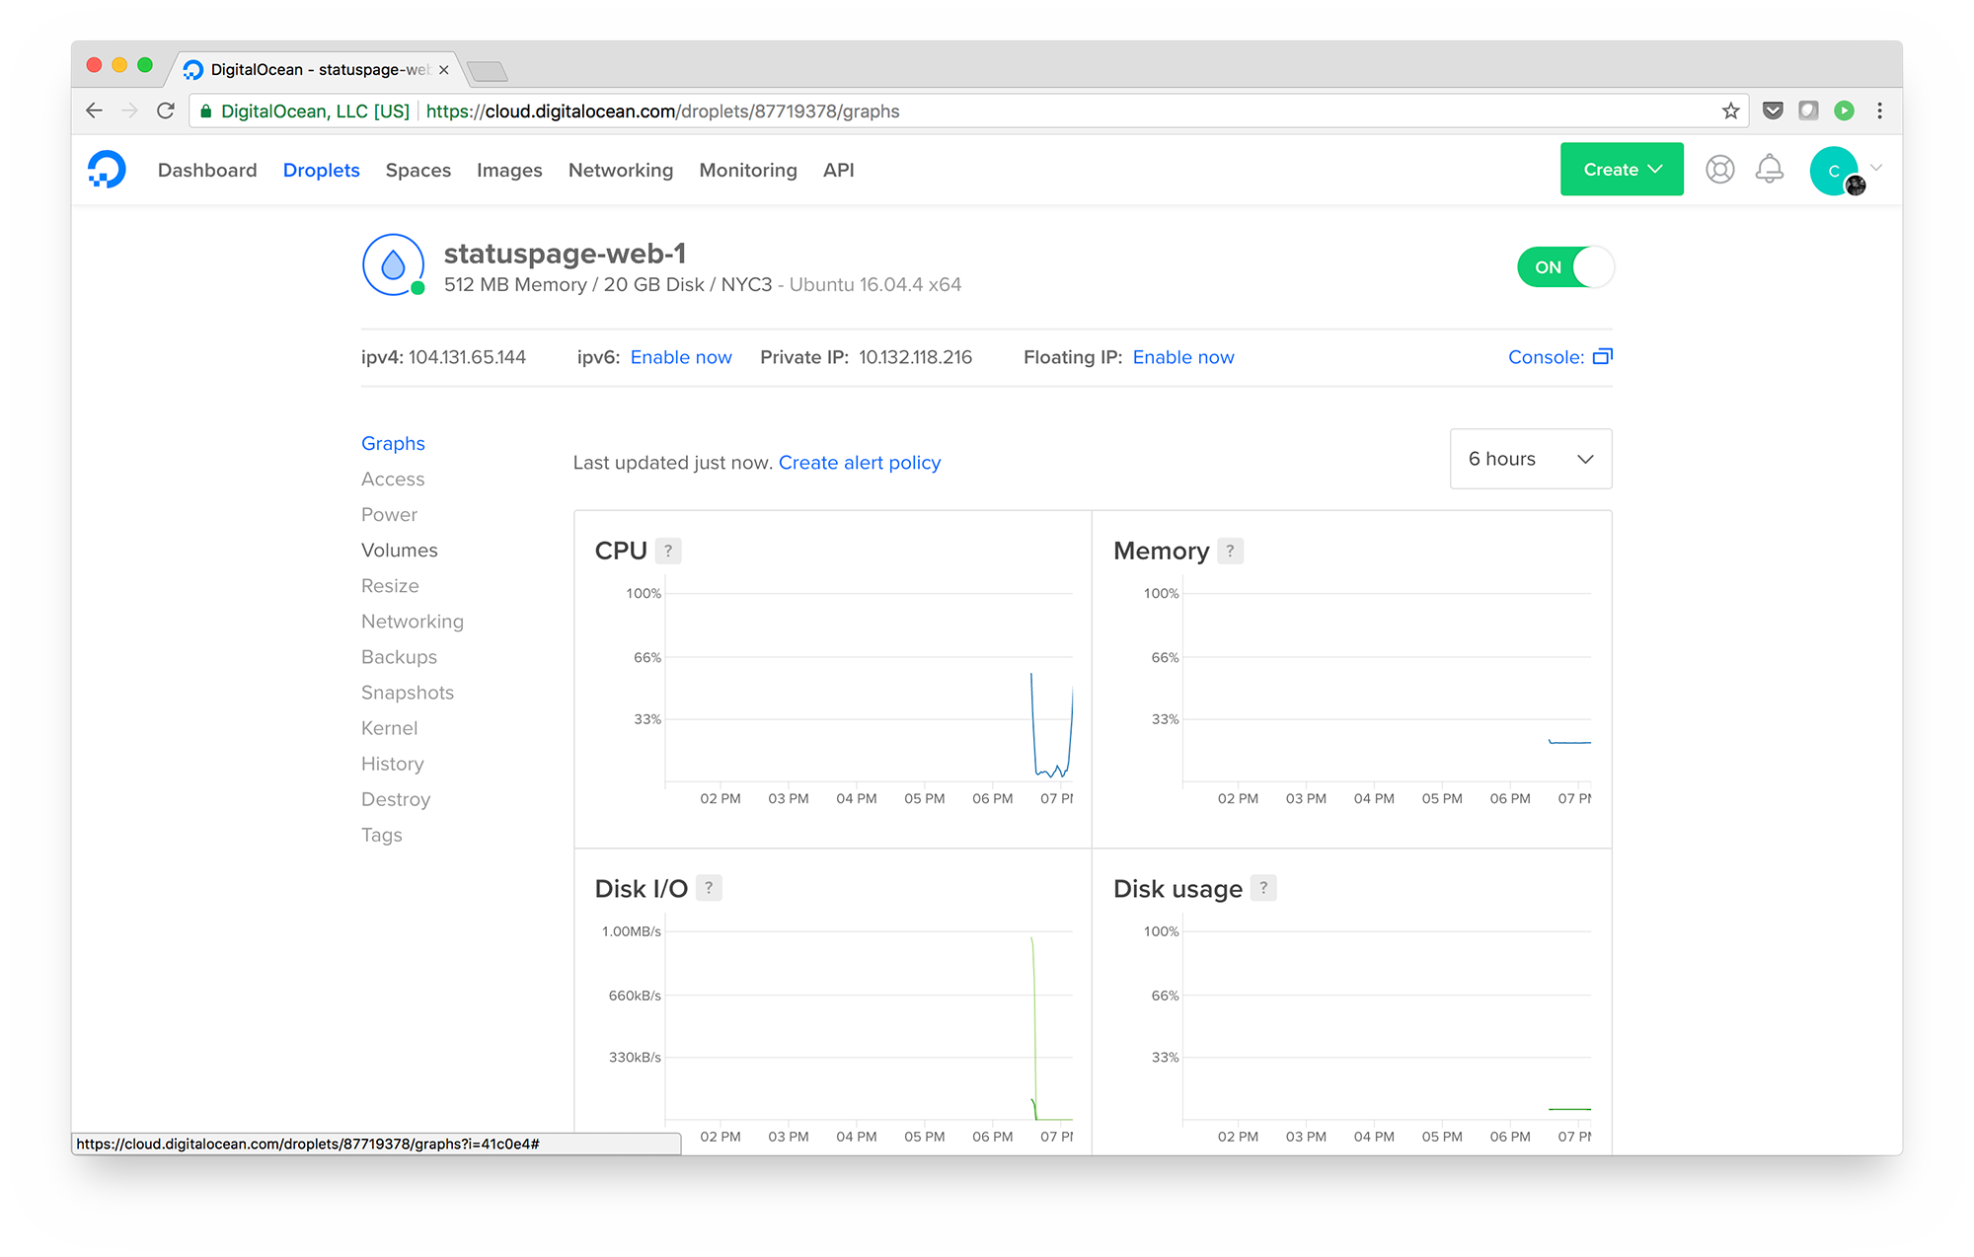The width and height of the screenshot is (1974, 1257).
Task: Click the browser address bar URL
Action: [x=661, y=111]
